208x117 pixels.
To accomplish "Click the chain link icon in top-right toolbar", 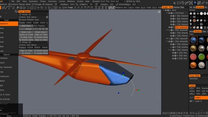I will click(x=203, y=3).
